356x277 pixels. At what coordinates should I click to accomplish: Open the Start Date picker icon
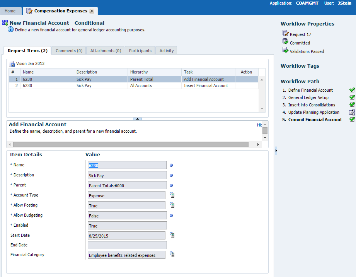tap(172, 235)
